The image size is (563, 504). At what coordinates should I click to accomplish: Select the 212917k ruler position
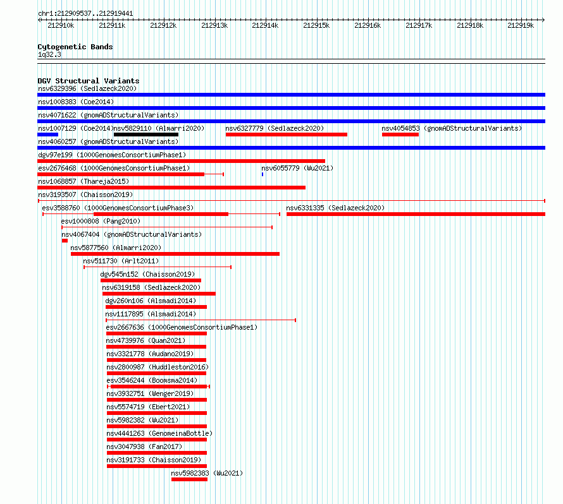419,25
